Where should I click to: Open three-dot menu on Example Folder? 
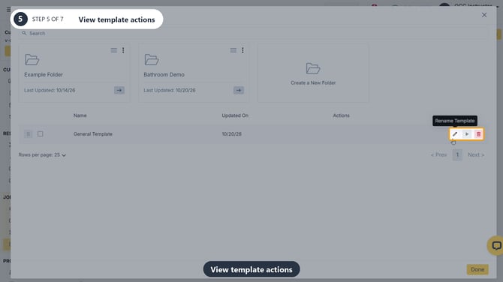coord(123,50)
